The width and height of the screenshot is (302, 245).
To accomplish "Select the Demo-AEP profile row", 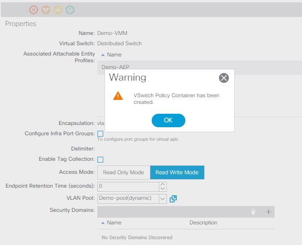I will tap(200, 67).
